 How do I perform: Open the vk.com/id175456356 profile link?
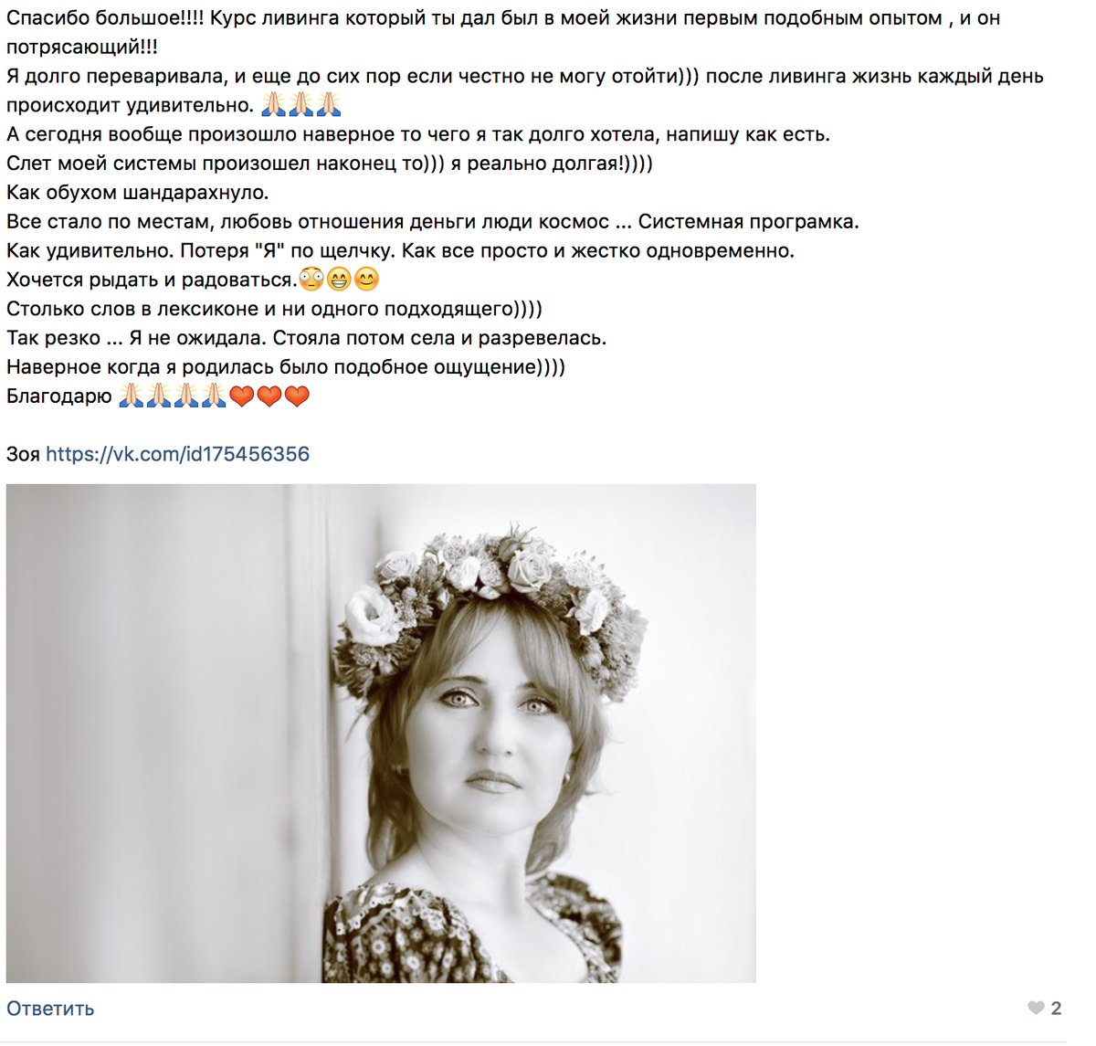coord(177,454)
